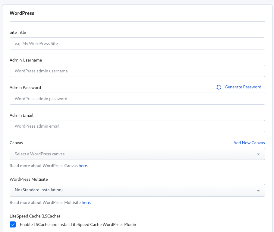This screenshot has height=232, width=274.
Task: Follow the 'here' link about WordPress Multisite
Action: (86, 202)
